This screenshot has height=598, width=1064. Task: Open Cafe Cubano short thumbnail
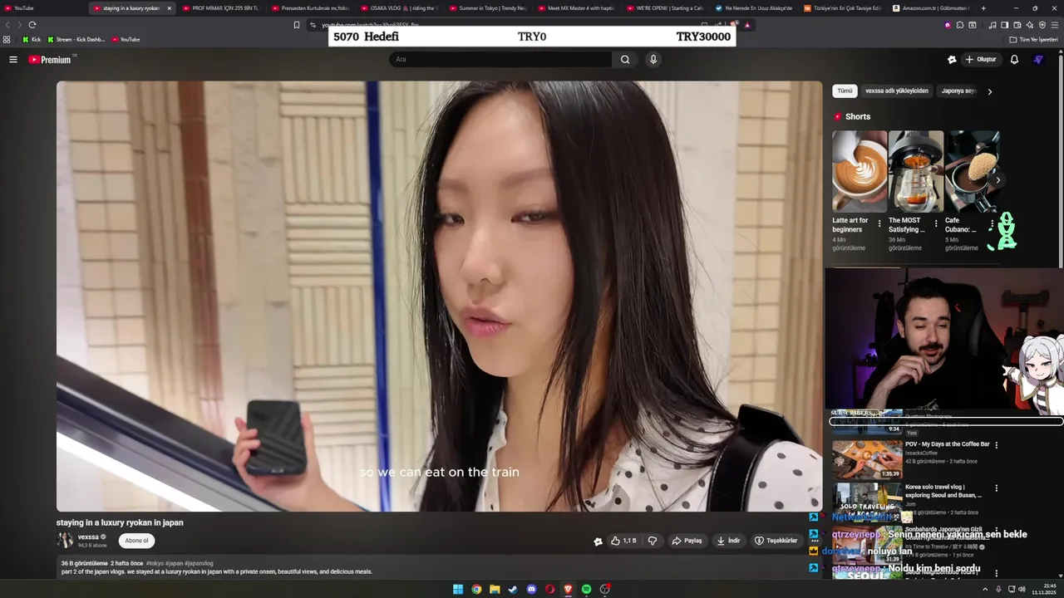pos(972,171)
